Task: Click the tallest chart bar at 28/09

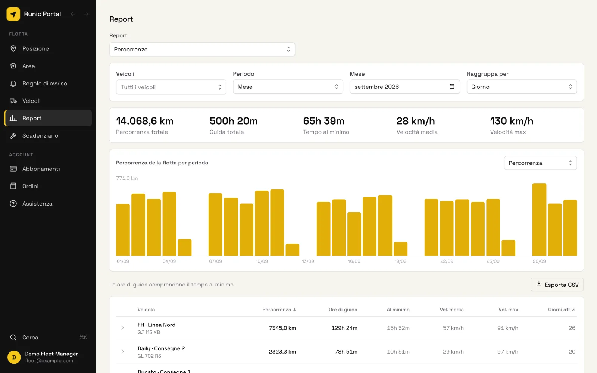Action: [539, 219]
